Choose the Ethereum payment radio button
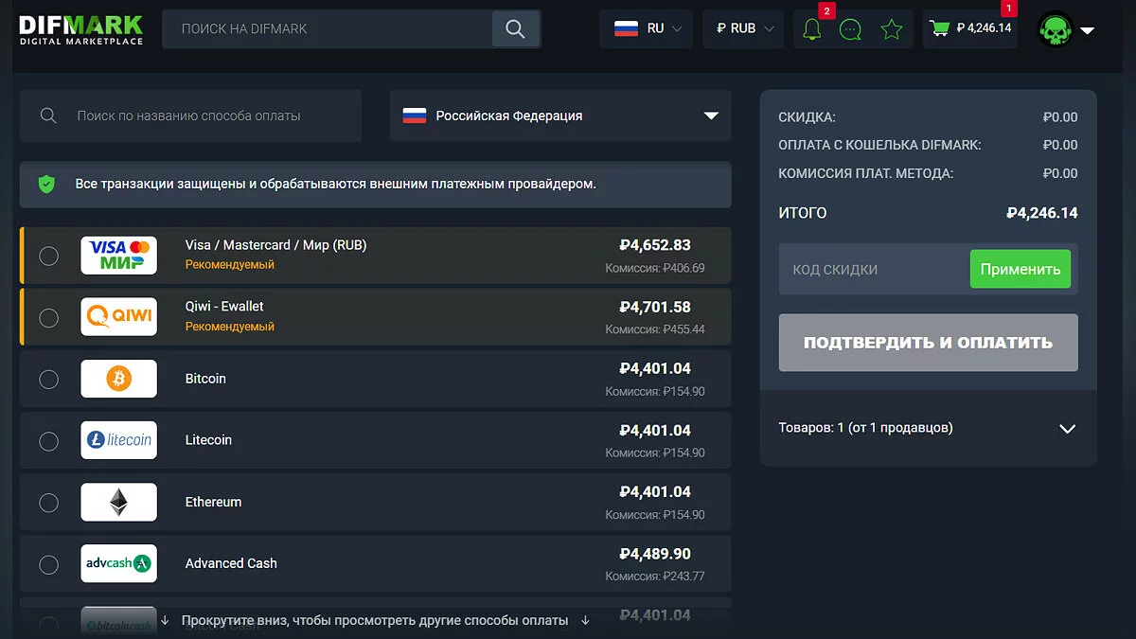1136x639 pixels. point(48,503)
